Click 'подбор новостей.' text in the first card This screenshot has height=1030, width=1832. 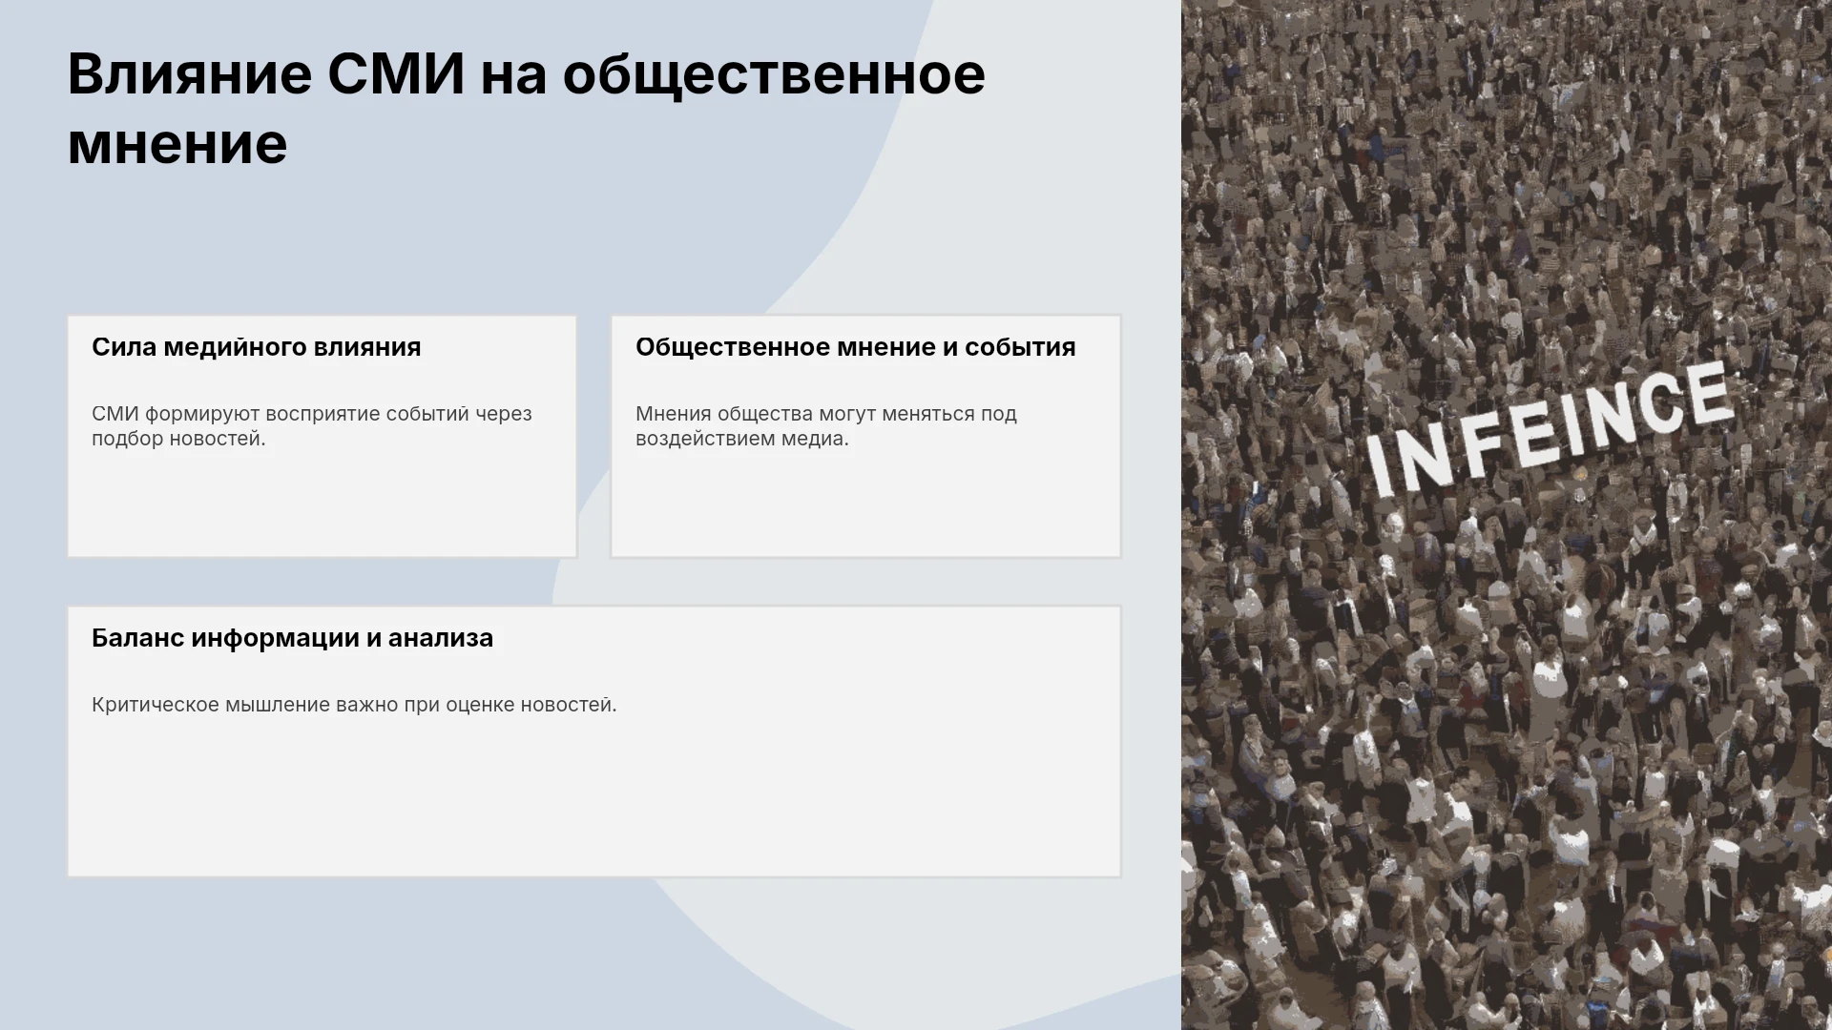[178, 439]
